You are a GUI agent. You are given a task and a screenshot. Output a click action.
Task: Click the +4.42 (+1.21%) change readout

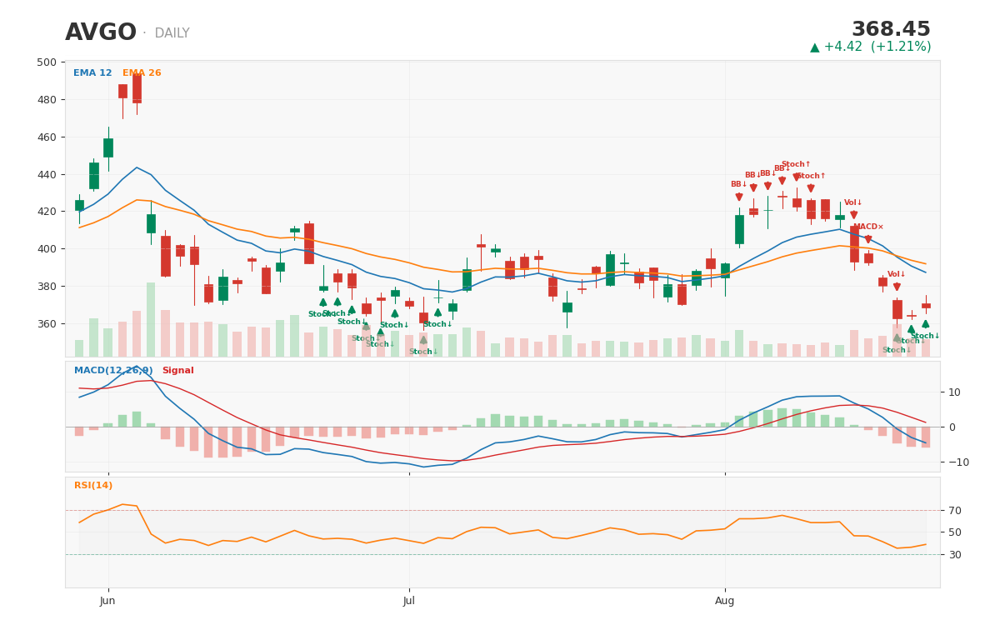[x=871, y=47]
